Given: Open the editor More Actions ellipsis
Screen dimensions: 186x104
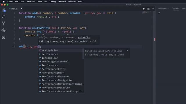Looking at the screenshot, I should coord(153,9).
